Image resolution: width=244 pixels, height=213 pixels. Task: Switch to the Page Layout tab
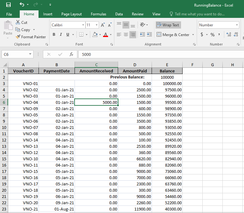tap(71, 14)
